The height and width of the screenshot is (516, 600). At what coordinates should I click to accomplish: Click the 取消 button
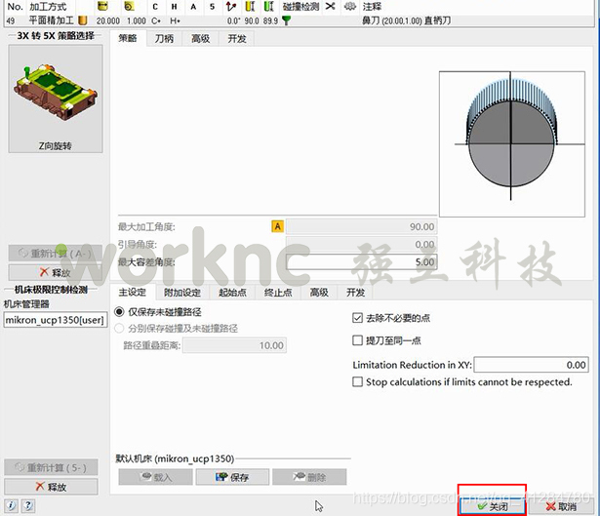tap(561, 506)
